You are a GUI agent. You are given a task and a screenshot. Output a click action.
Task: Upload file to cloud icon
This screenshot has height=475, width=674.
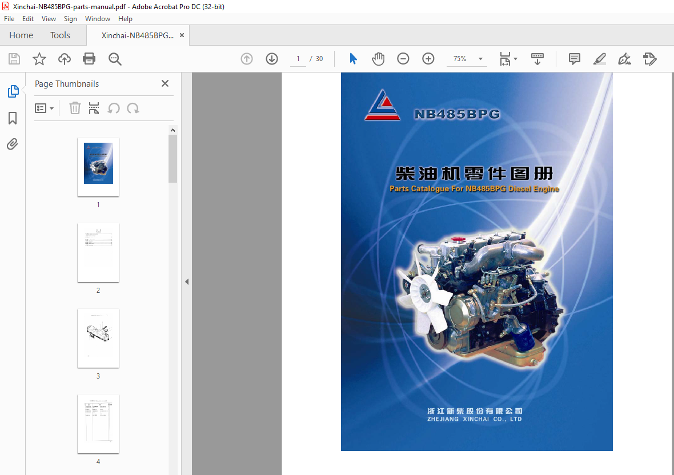tap(65, 59)
